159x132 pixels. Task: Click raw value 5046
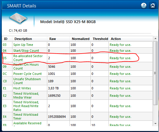click(52, 67)
